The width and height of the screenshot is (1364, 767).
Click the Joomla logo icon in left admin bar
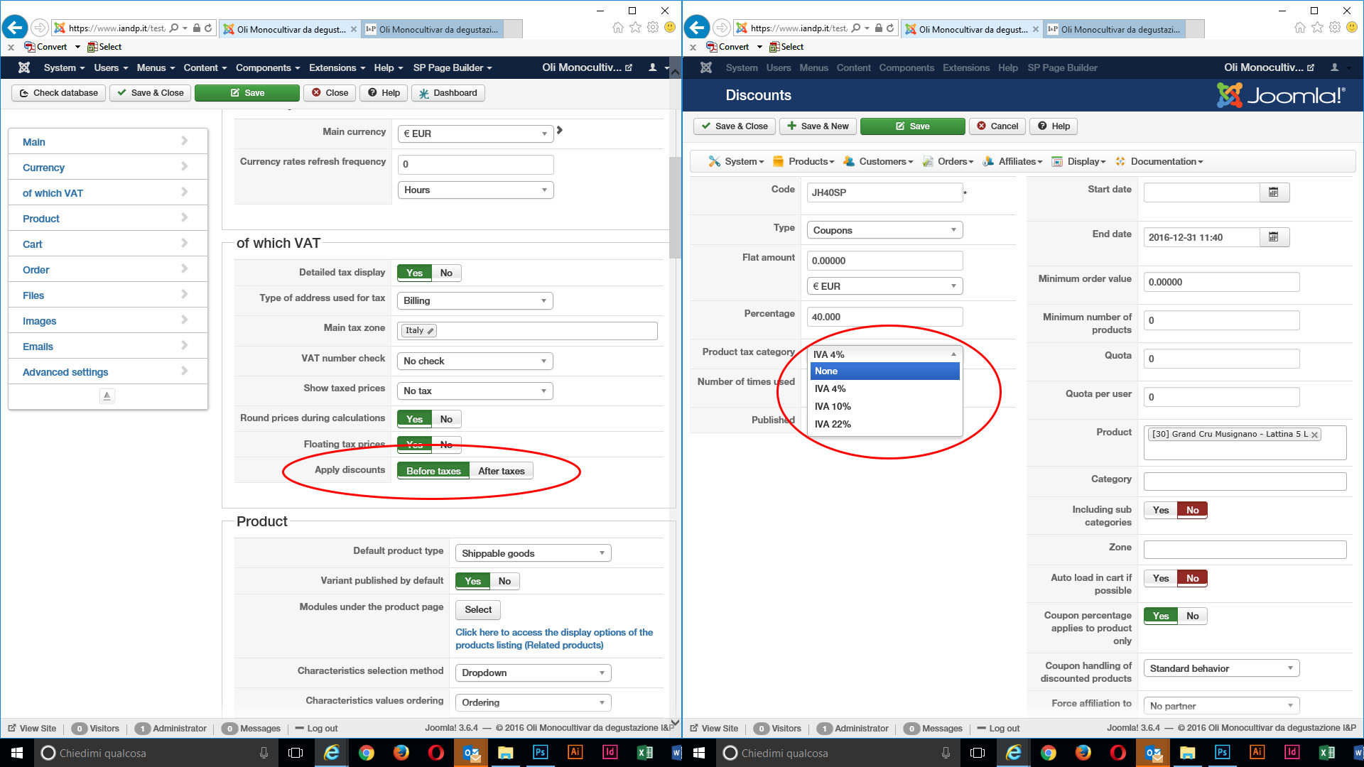pyautogui.click(x=24, y=67)
